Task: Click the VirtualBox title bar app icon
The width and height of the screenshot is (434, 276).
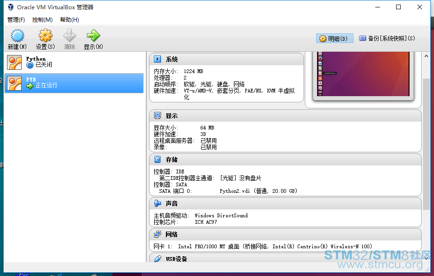Action: click(x=11, y=7)
